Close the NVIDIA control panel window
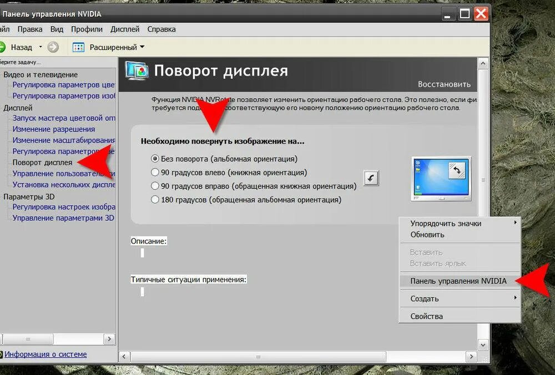This screenshot has width=555, height=375. point(481,14)
